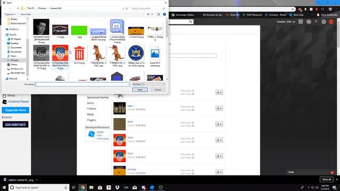Click the Upgrade Now button

point(15,110)
